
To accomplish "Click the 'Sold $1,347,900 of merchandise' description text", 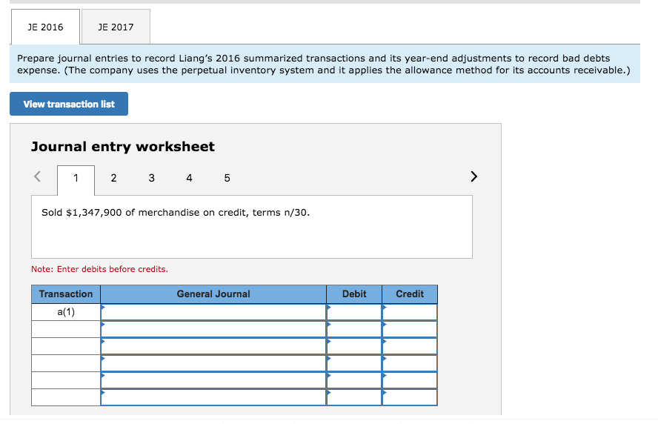I will [176, 213].
